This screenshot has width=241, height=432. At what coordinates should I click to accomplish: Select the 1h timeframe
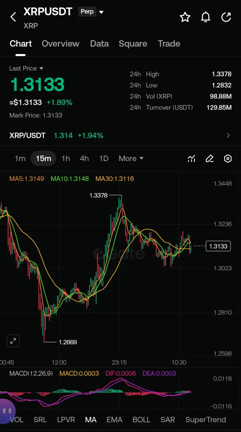tap(66, 159)
